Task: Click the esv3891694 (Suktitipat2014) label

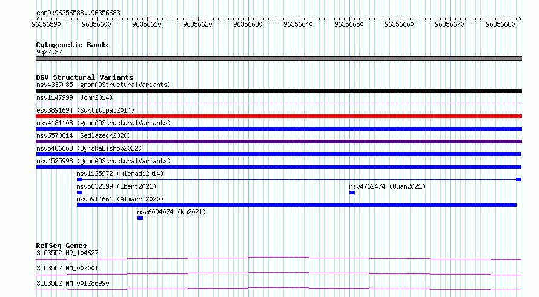Action: point(85,110)
